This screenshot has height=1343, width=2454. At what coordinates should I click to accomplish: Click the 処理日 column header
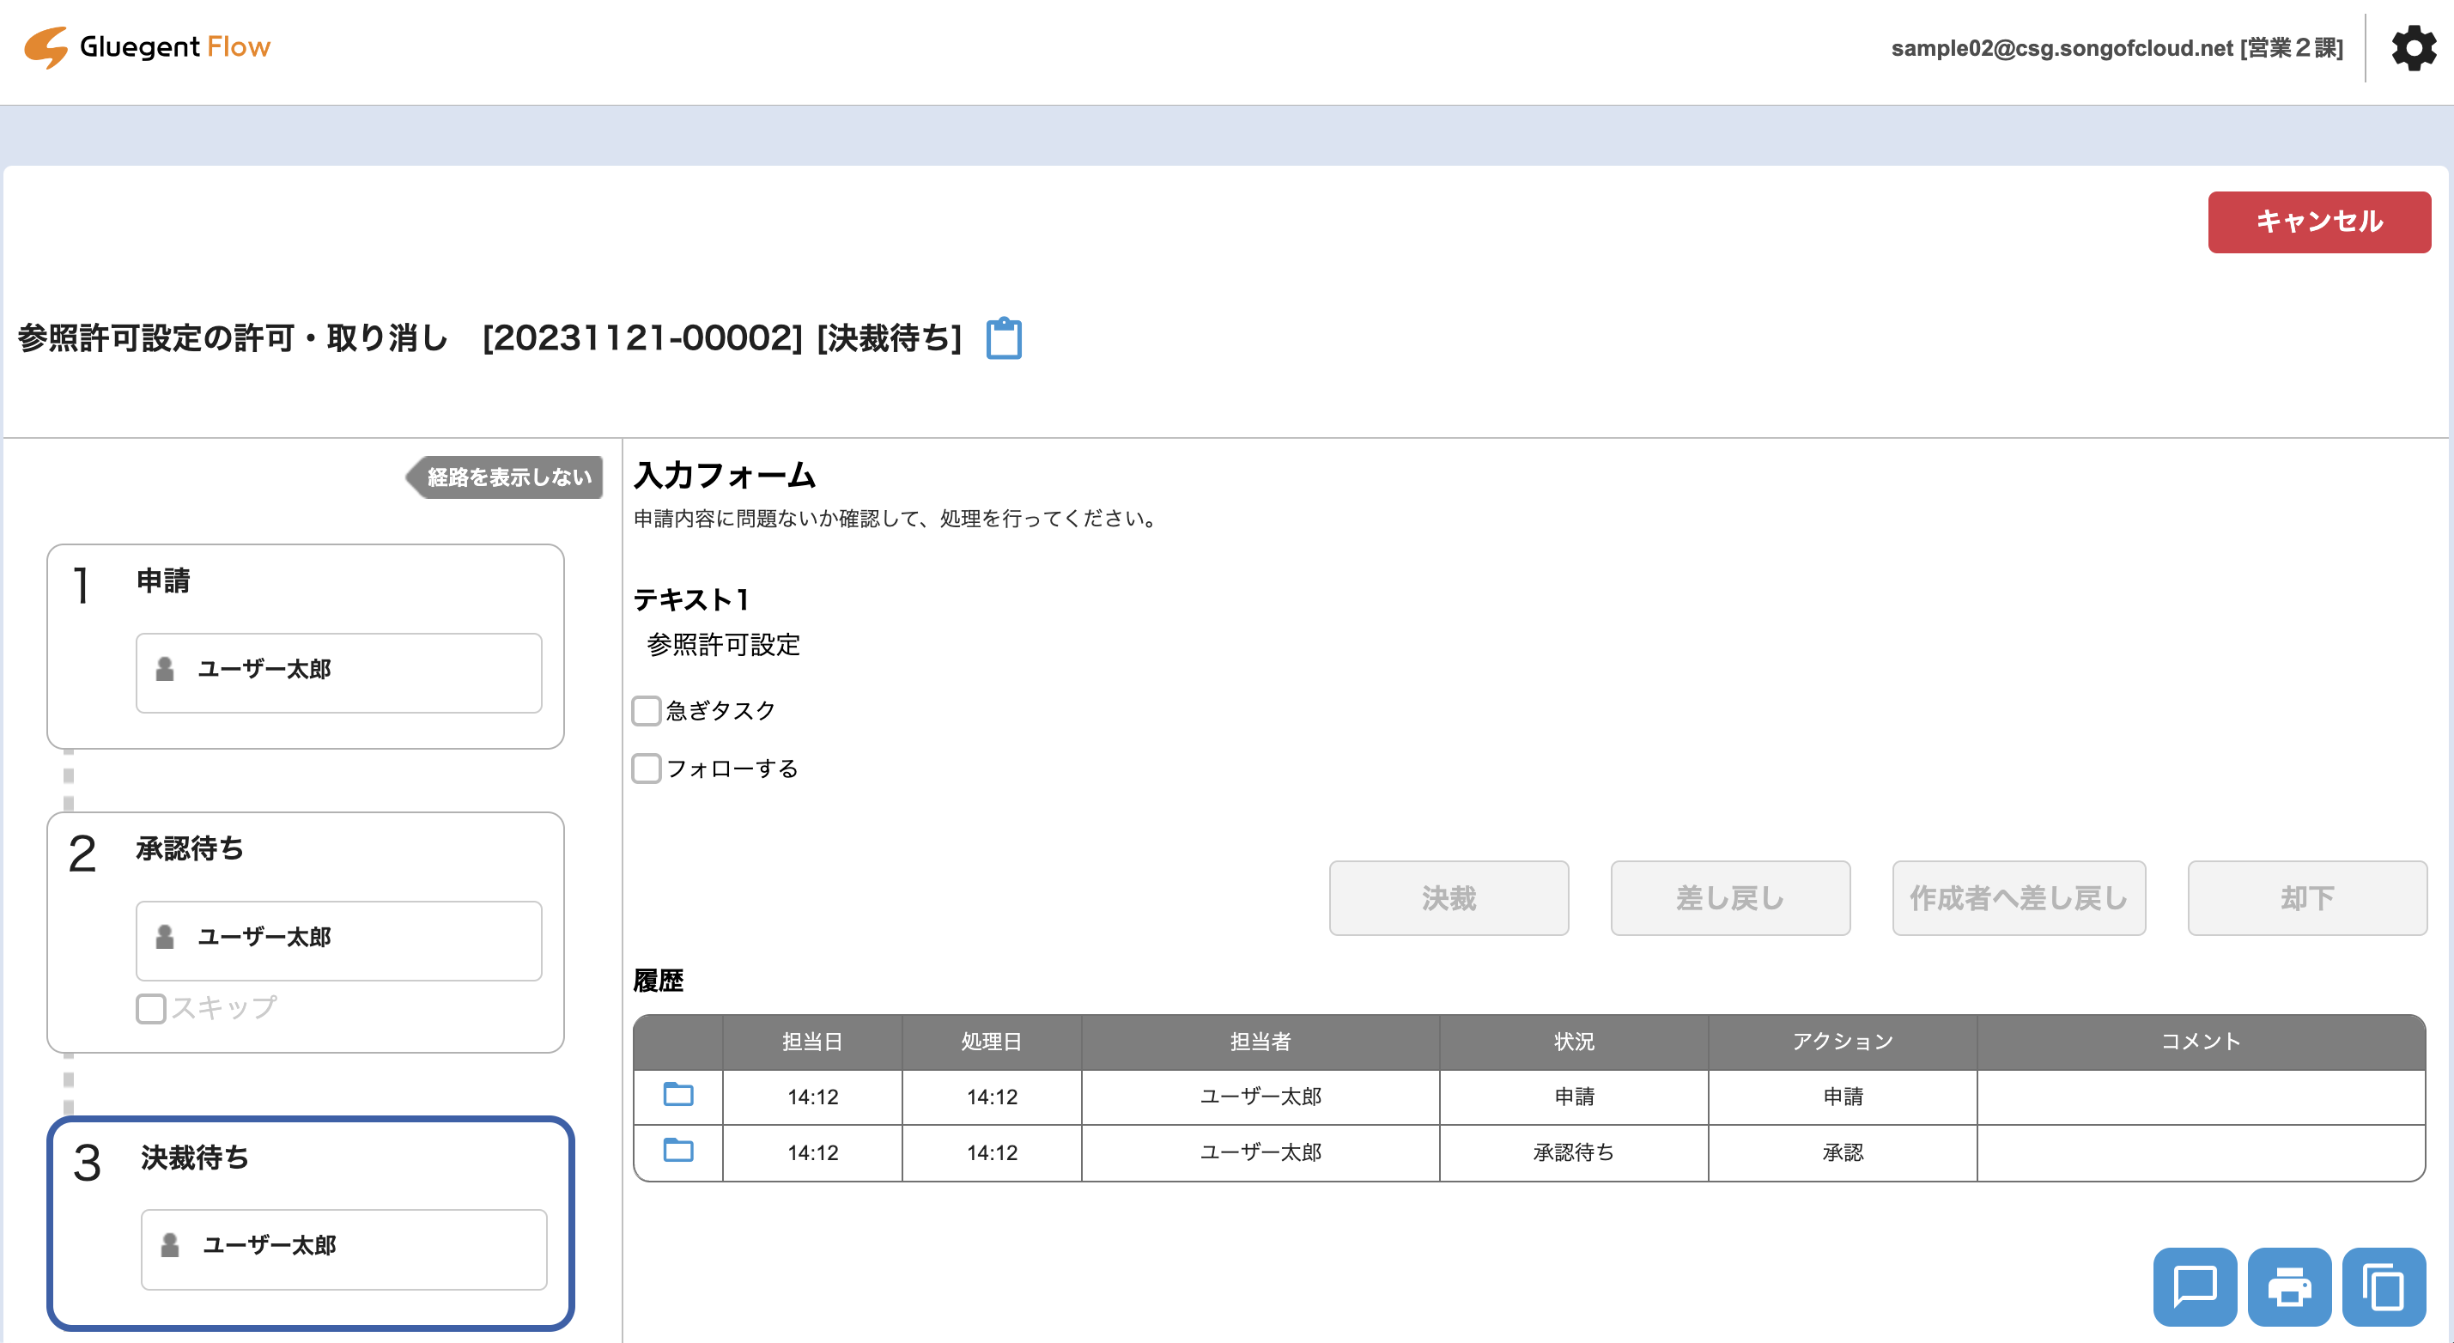coord(992,1041)
